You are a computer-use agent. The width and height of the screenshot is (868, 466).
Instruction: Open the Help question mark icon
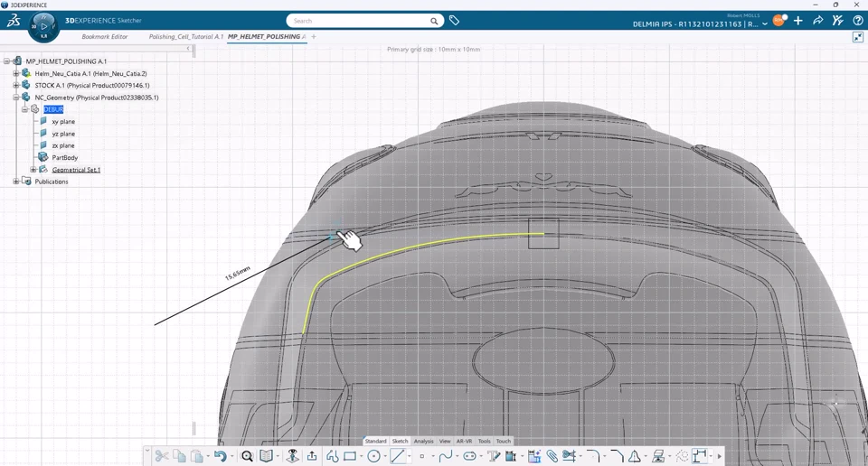pos(857,21)
